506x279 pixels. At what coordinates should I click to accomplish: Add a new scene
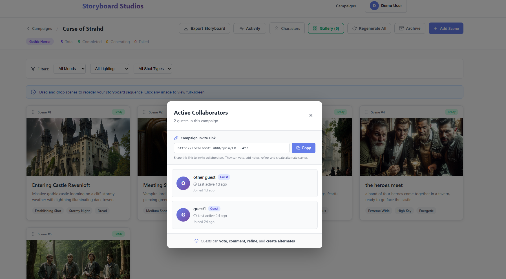click(446, 28)
